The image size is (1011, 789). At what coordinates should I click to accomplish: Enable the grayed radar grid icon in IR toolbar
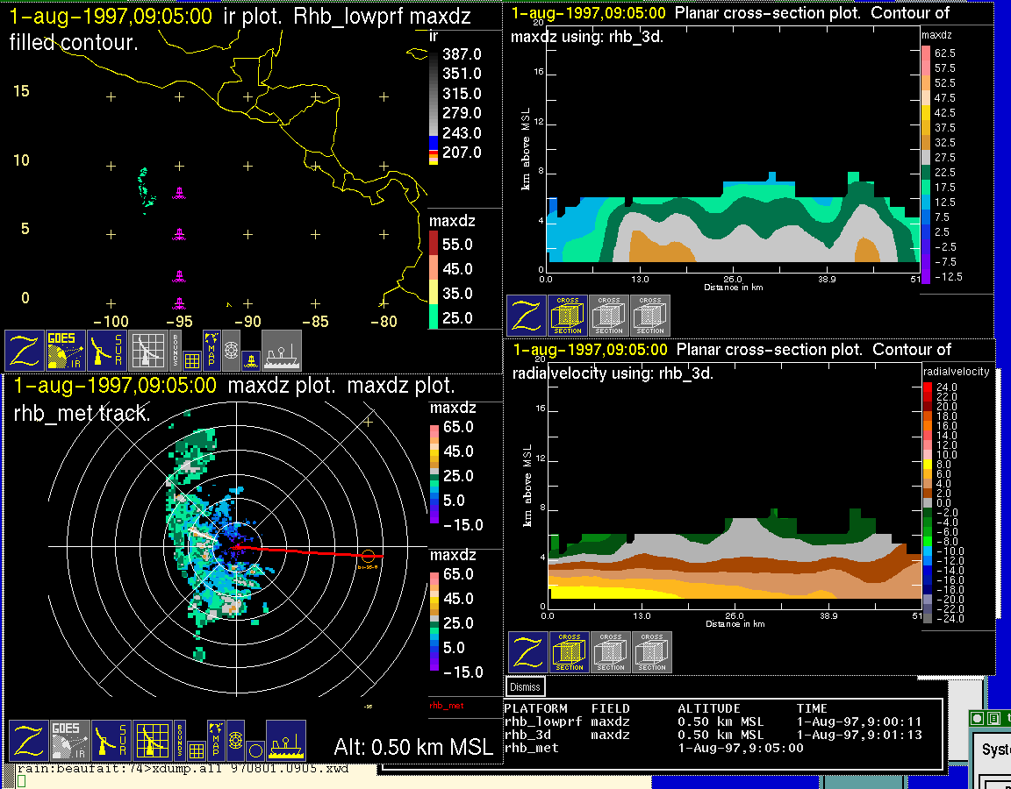click(149, 351)
